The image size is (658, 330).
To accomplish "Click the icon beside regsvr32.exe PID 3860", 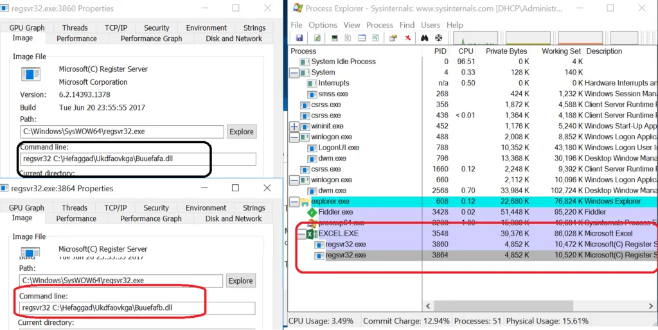I will 320,245.
